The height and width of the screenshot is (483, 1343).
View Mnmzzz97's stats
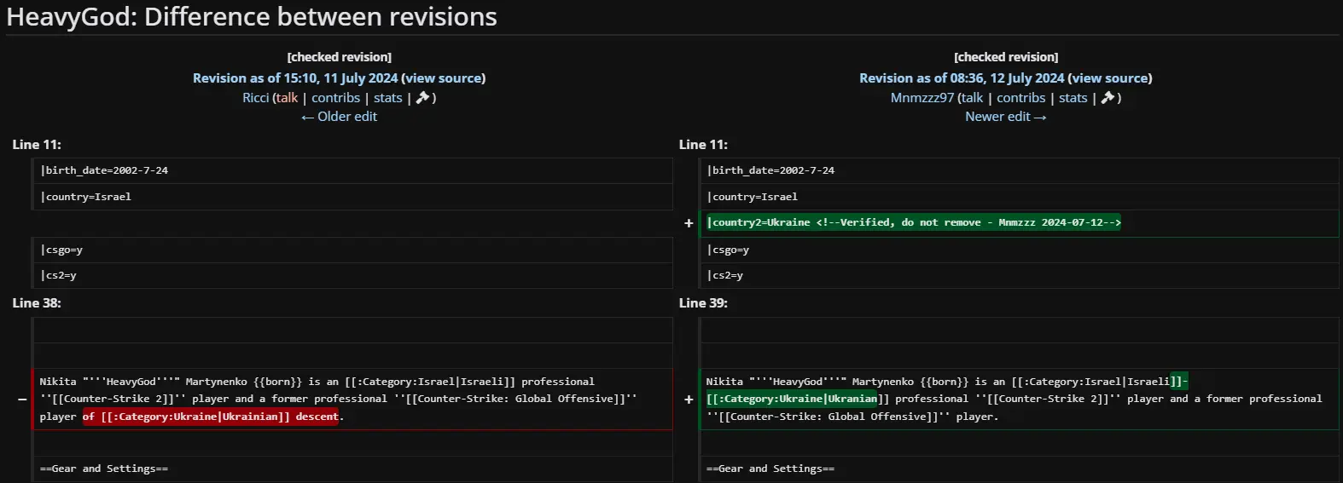coord(1073,97)
